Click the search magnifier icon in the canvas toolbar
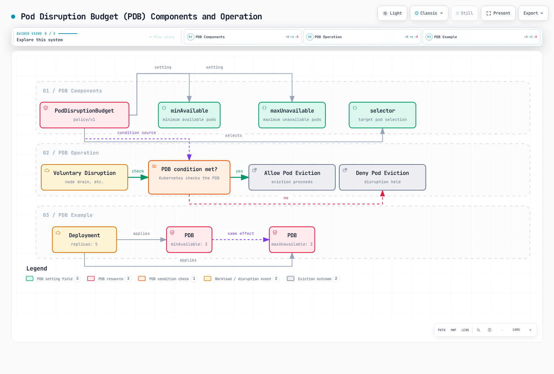Image resolution: width=554 pixels, height=374 pixels. 479,330
